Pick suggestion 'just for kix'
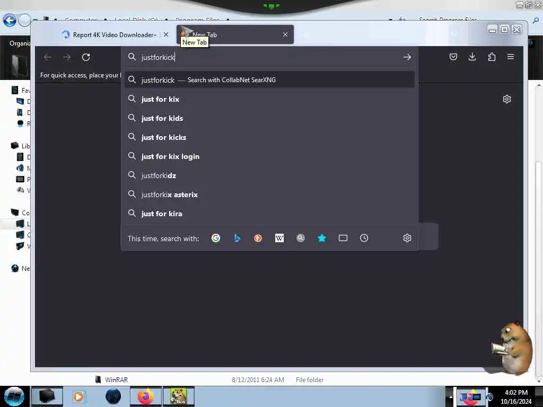The height and width of the screenshot is (407, 543). (269, 99)
